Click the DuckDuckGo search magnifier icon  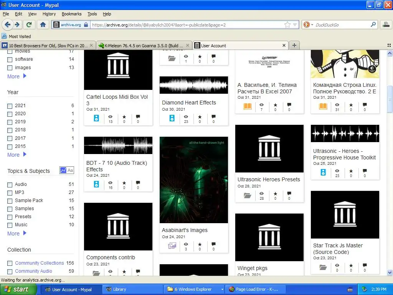click(x=373, y=25)
